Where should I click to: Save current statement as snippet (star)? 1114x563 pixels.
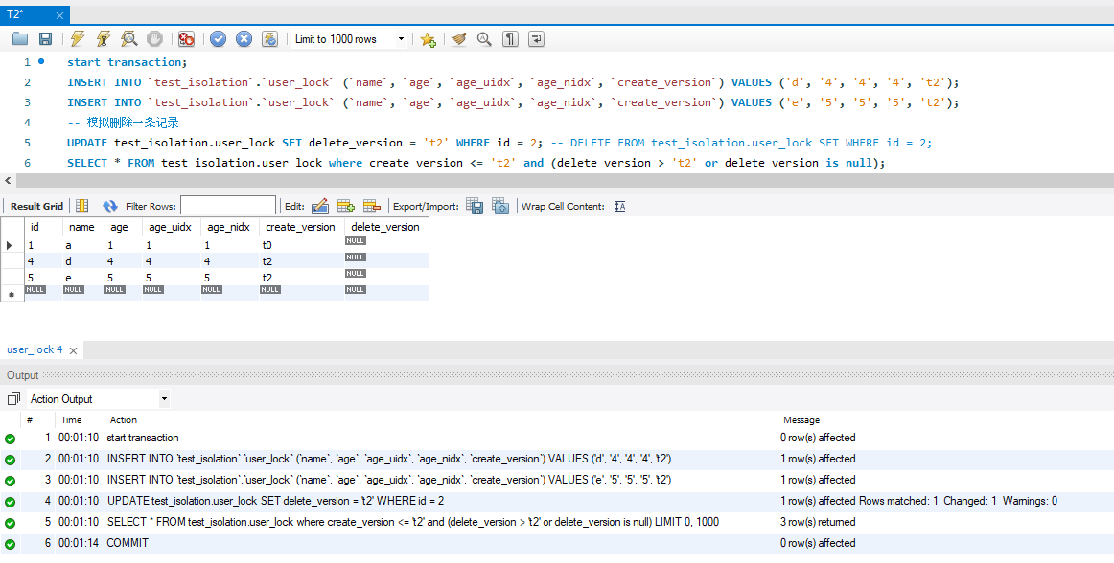click(x=428, y=39)
